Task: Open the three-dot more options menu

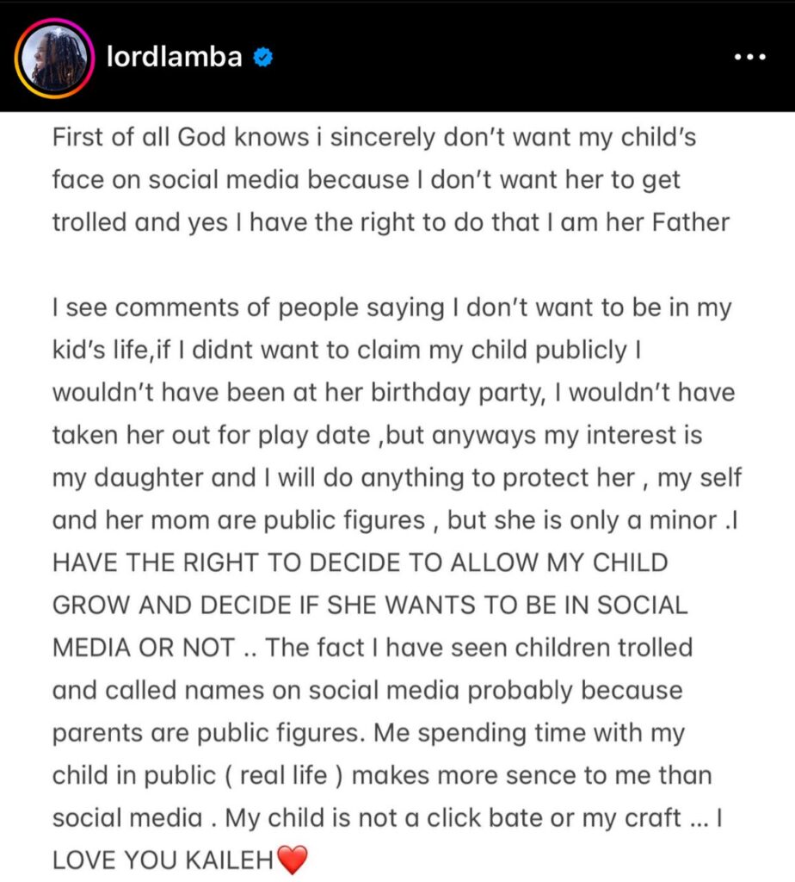Action: pyautogui.click(x=750, y=57)
